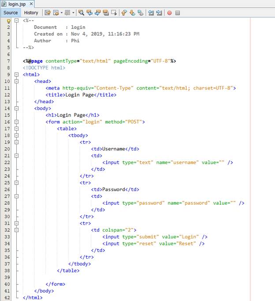Collapse the <td> fold at line 21

point(17,155)
